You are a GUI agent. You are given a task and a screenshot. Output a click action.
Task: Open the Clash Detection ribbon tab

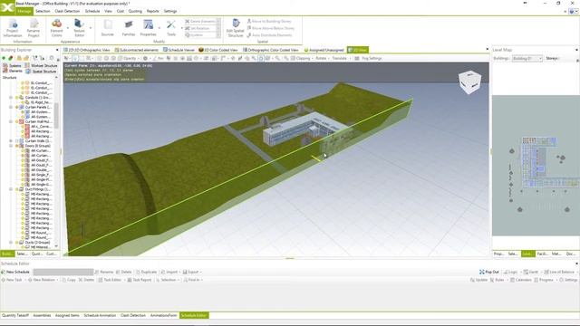[x=67, y=11]
